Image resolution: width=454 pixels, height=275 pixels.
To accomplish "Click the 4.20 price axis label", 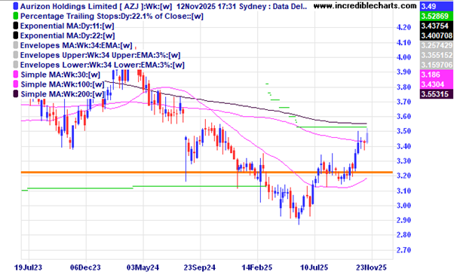I will click(404, 27).
